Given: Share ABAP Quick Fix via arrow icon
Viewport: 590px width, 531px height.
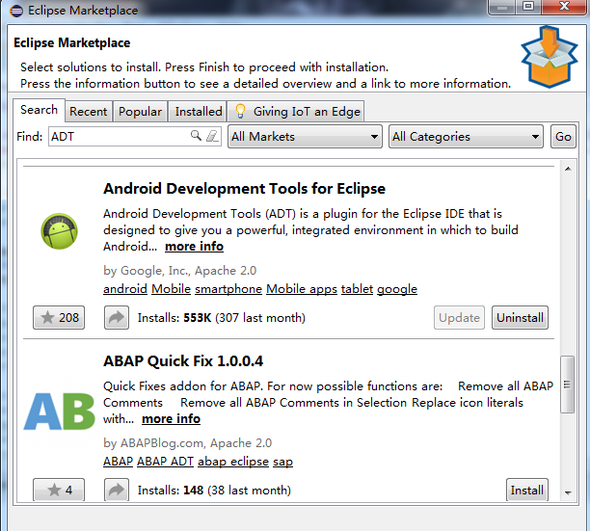Looking at the screenshot, I should [x=117, y=490].
